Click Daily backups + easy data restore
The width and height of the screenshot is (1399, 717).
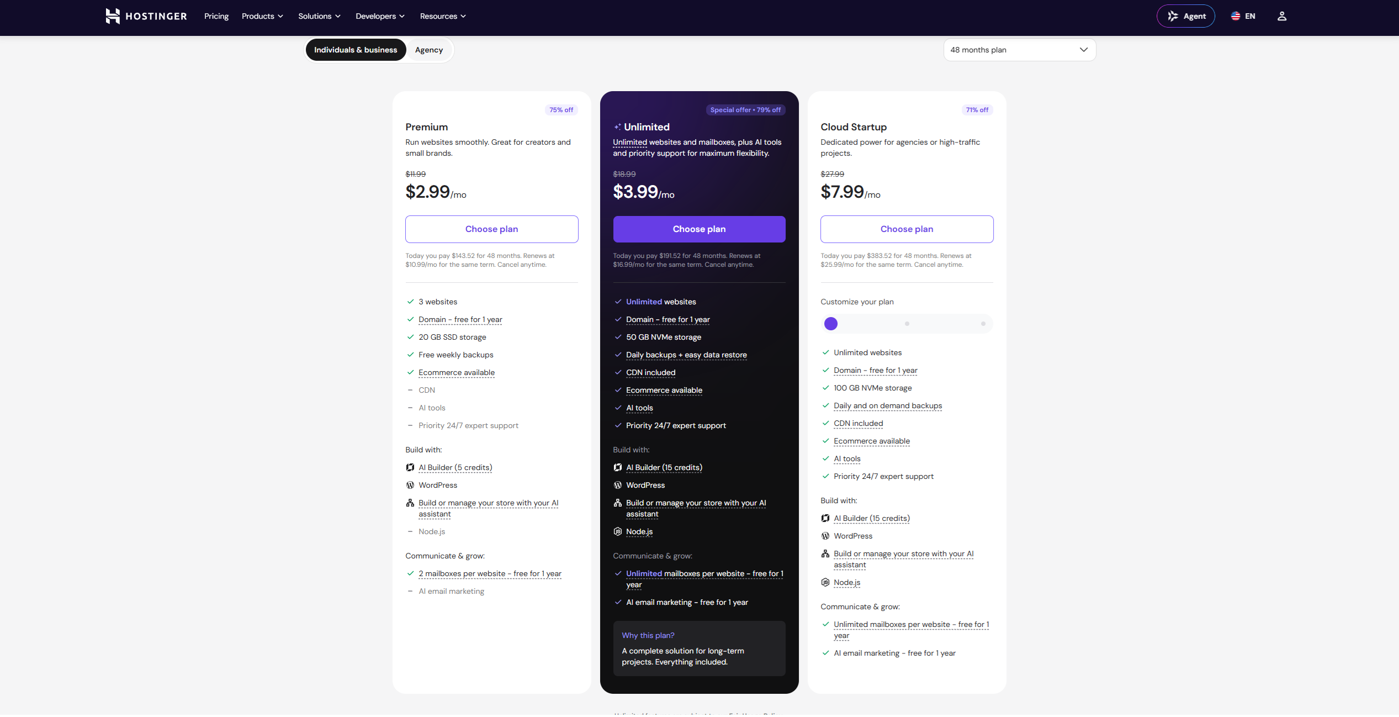tap(686, 355)
